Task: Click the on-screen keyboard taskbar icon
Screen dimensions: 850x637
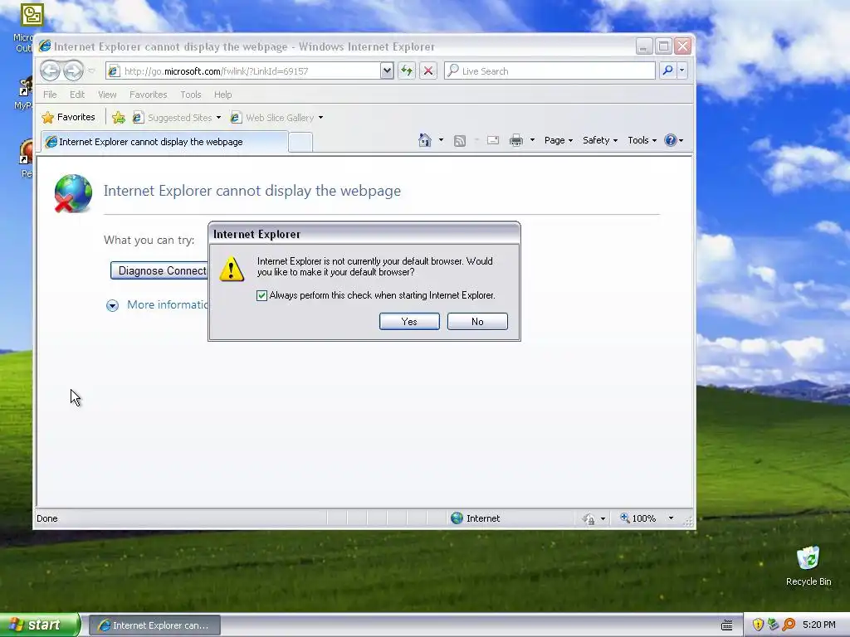Action: point(727,625)
